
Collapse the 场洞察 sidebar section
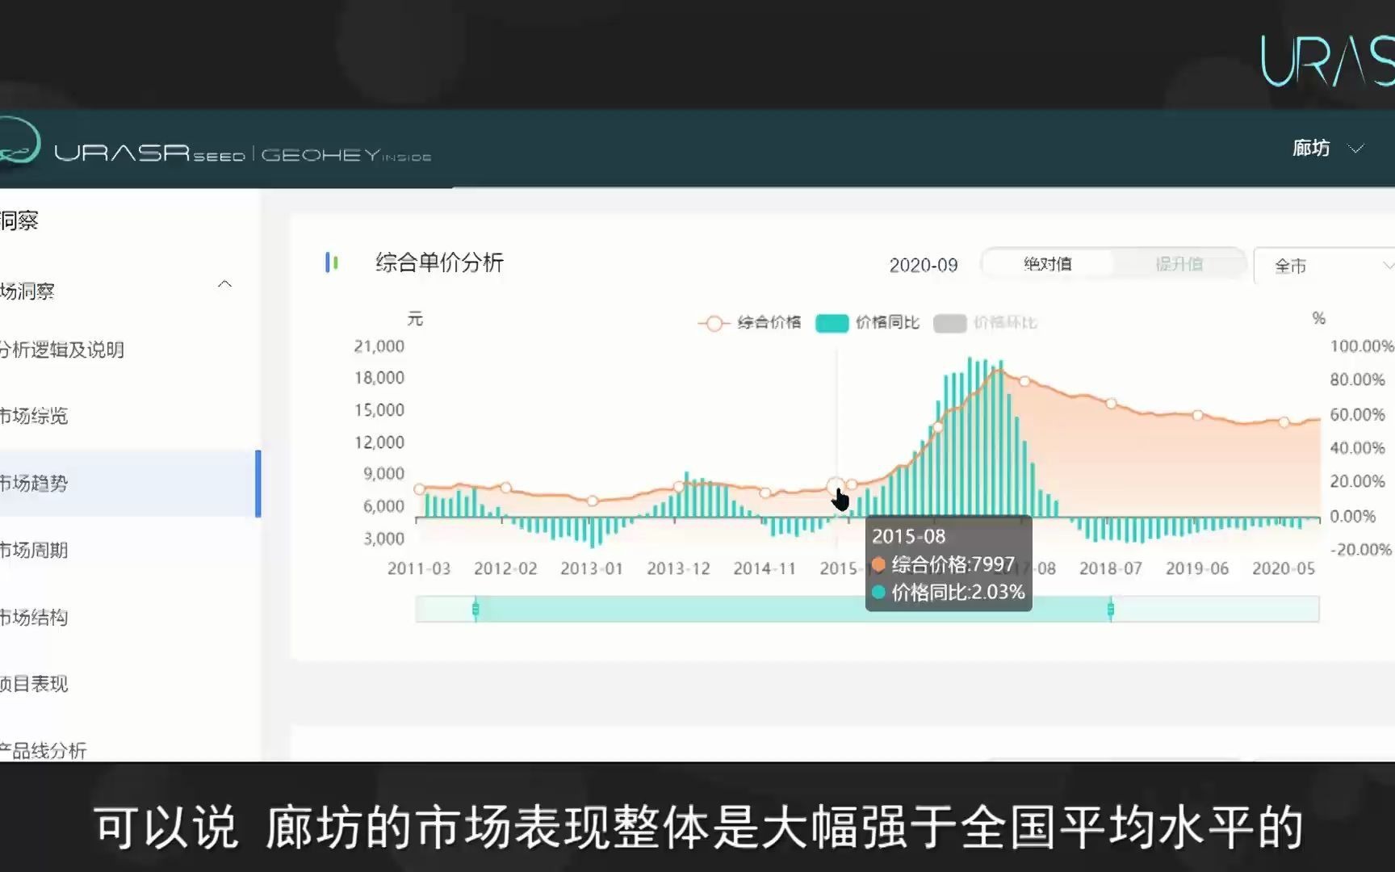[x=224, y=284]
